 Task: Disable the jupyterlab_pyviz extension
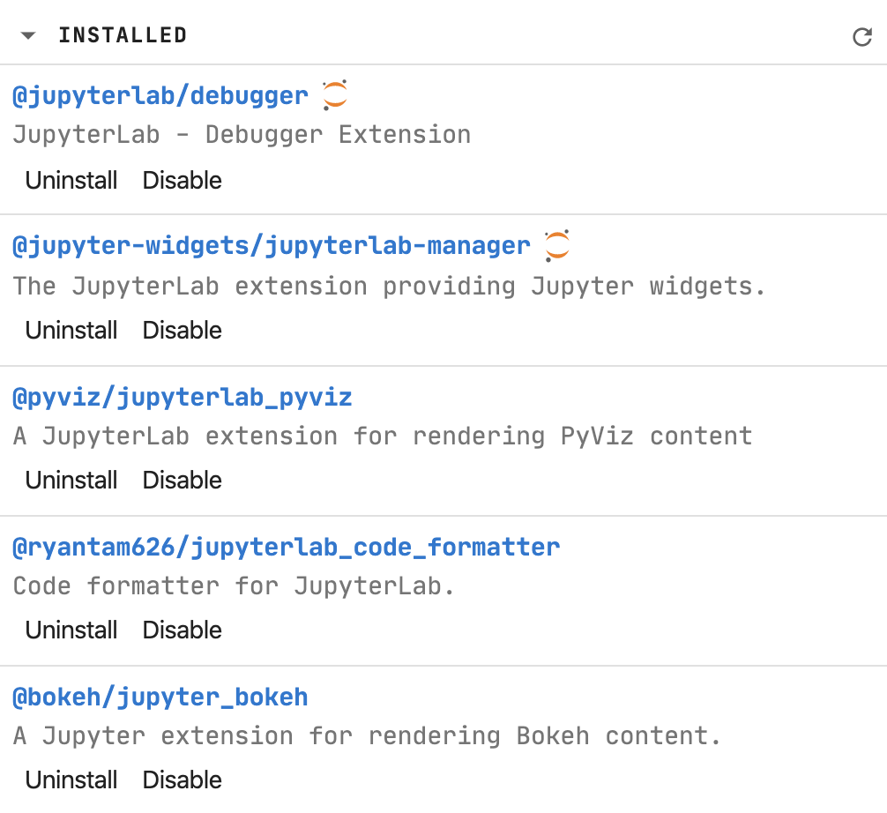point(182,480)
